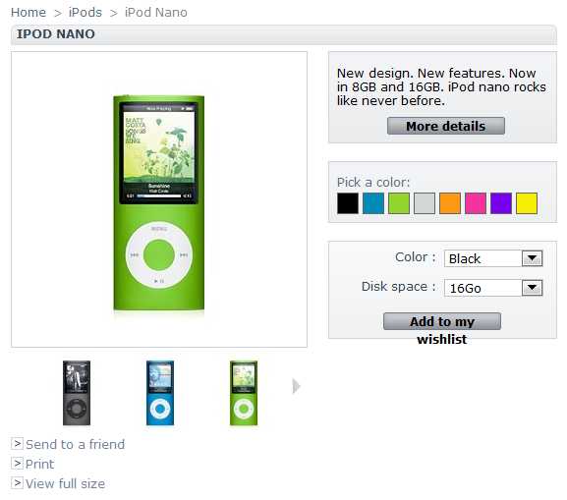Pick the yellow color swatch
Viewport: 567px width, 500px height.
tap(527, 203)
